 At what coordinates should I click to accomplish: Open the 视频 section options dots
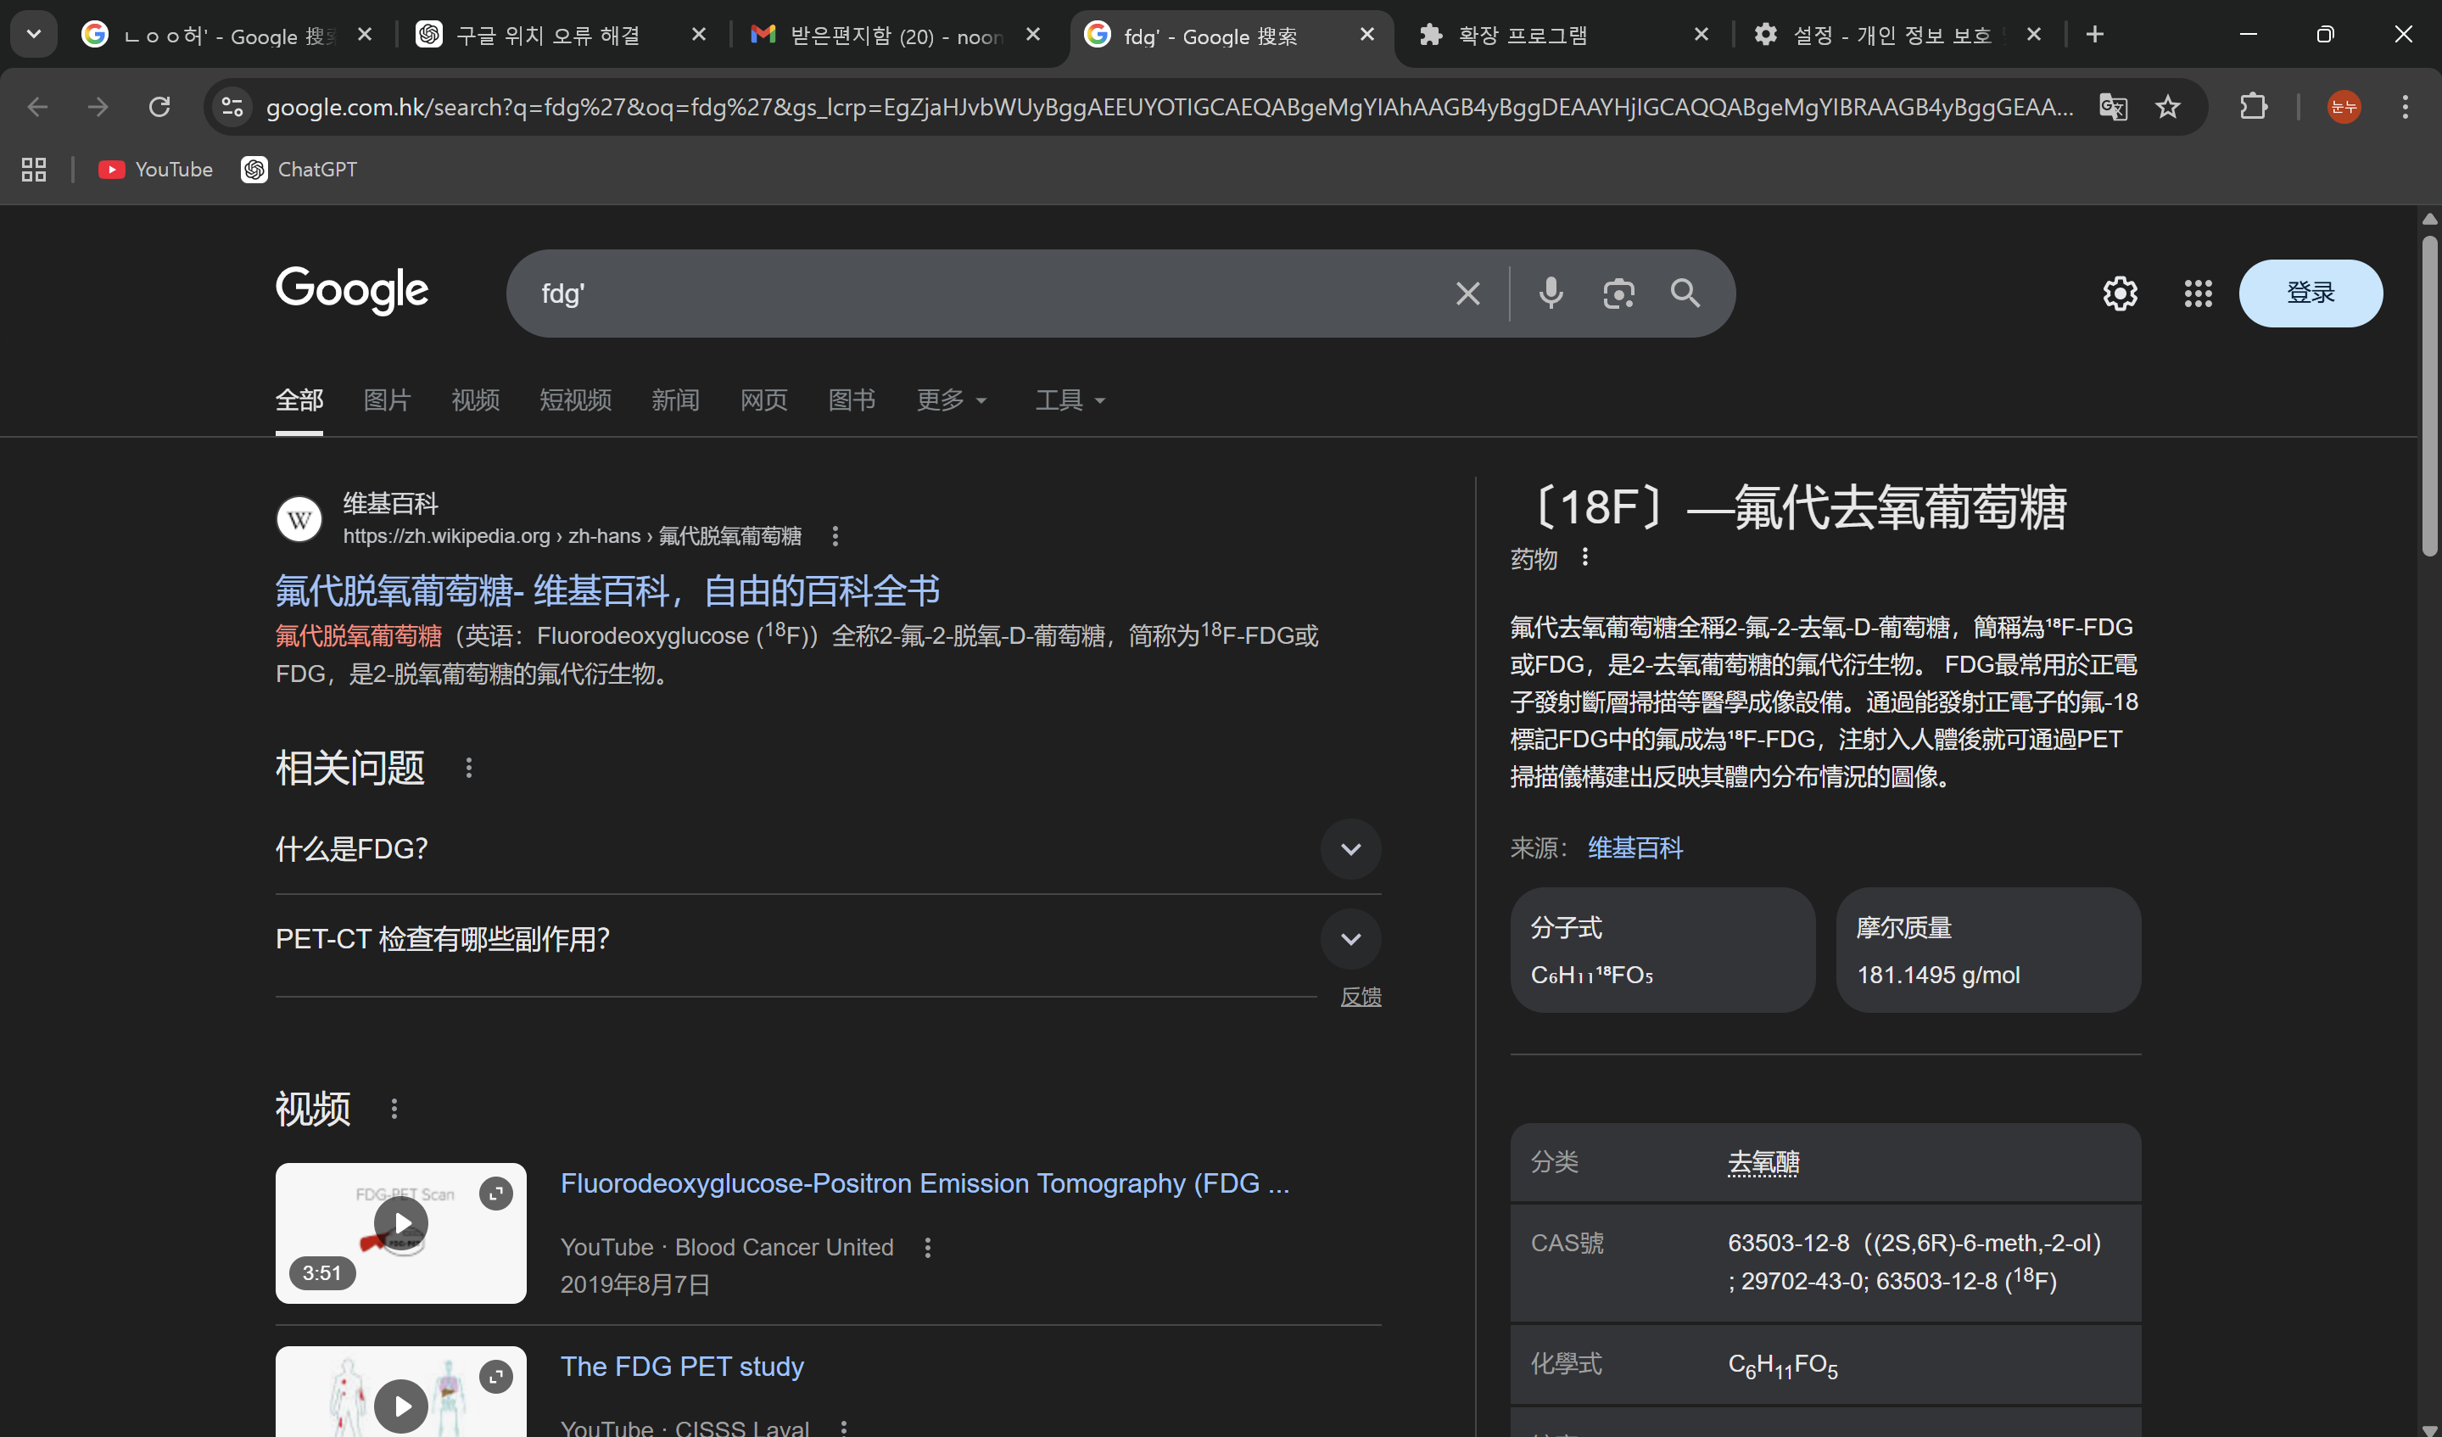(x=394, y=1109)
